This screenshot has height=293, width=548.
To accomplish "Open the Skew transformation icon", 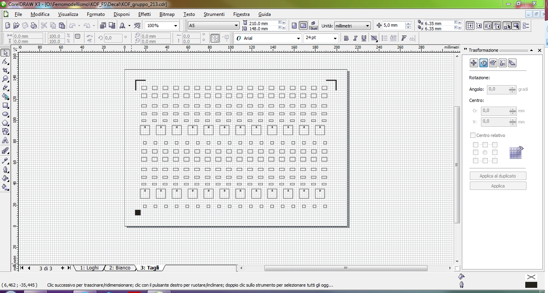I will coord(513,63).
